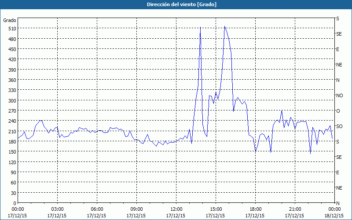Screen dimensions: 352x220
Task: Click the 300 degree axis label
Action: [12, 101]
